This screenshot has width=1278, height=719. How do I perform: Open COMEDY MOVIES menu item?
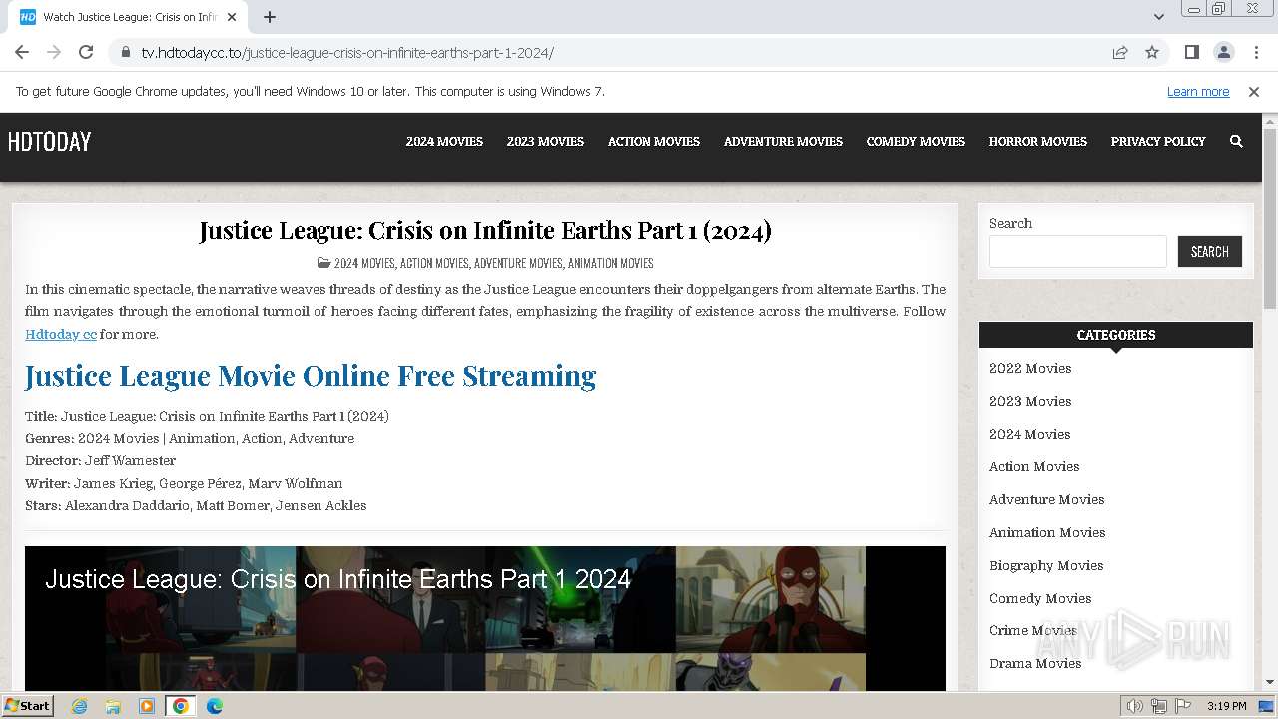[916, 141]
